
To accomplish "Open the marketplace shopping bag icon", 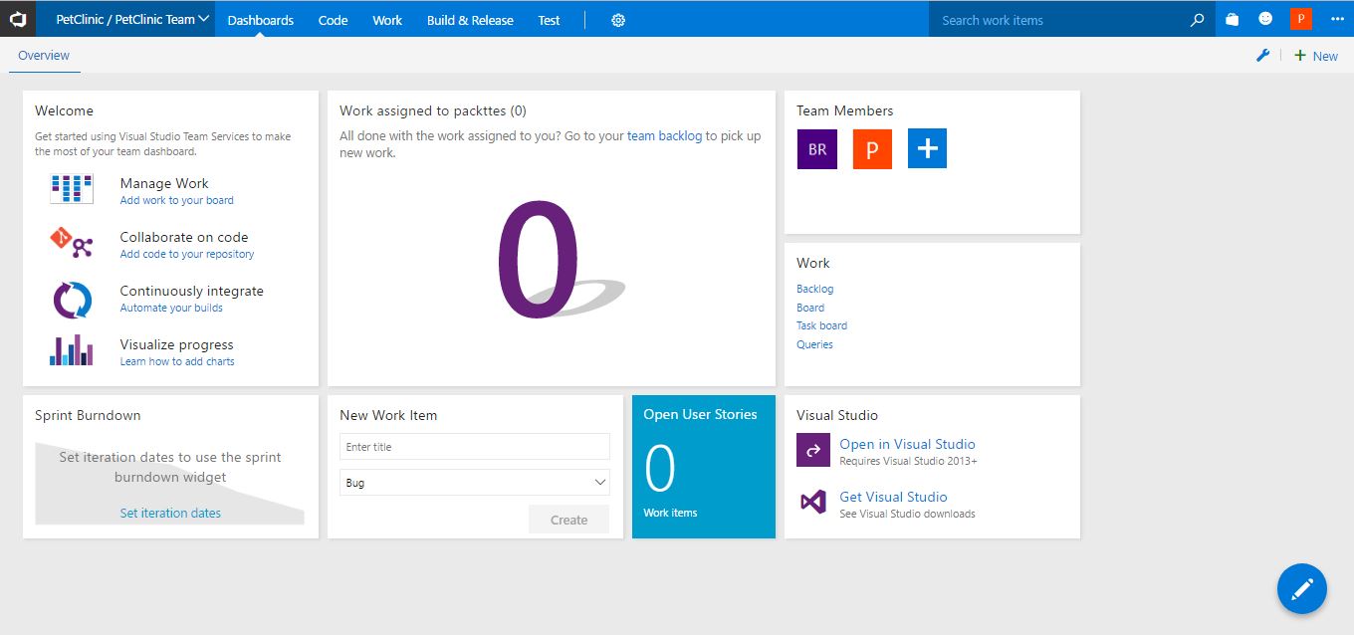I will coord(1233,19).
